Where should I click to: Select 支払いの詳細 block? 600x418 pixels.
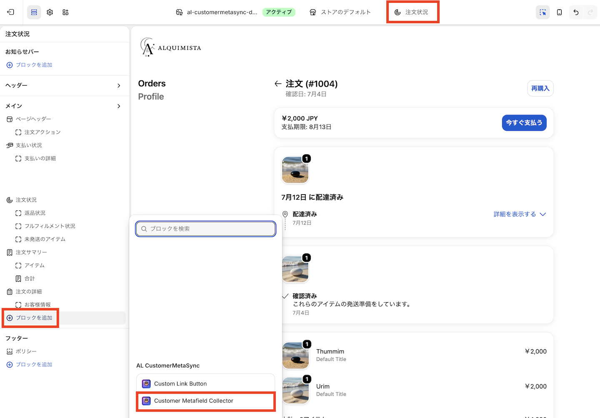(40, 158)
